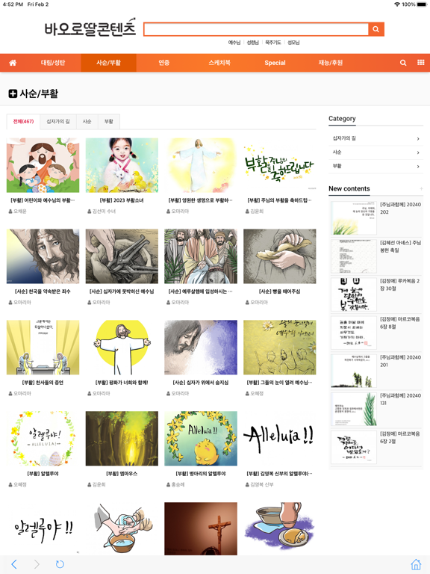Screen dimensions: 430x574
Task: Click the 성령님 keyword link
Action: click(x=252, y=43)
